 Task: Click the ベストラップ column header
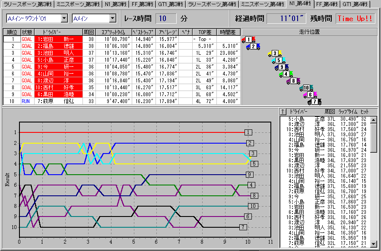click(143, 32)
